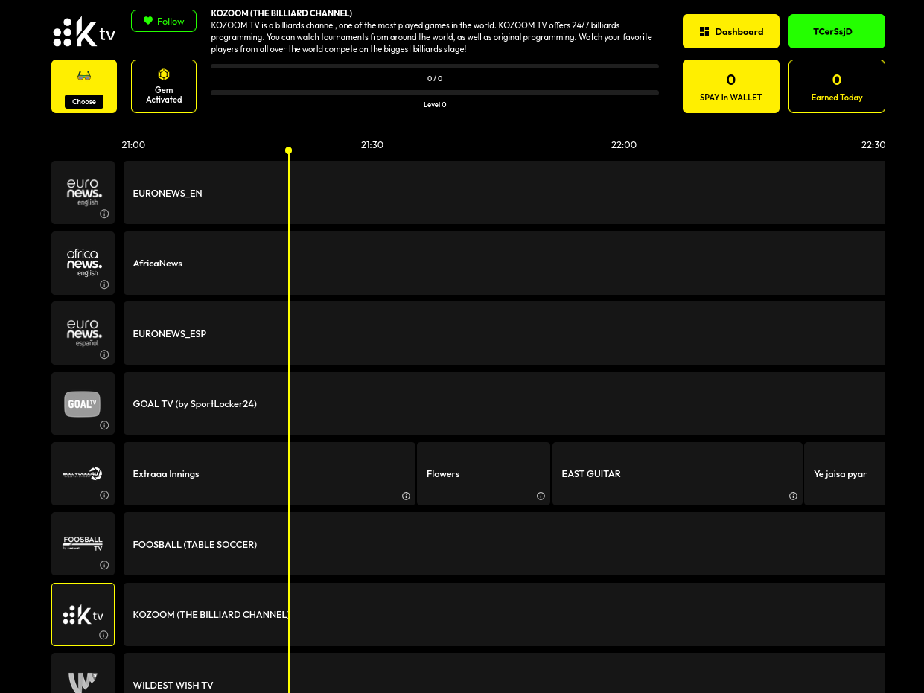Click the heading KOZOOM (THE BILLIARD CHANNEL)
This screenshot has height=693, width=924.
click(x=281, y=13)
